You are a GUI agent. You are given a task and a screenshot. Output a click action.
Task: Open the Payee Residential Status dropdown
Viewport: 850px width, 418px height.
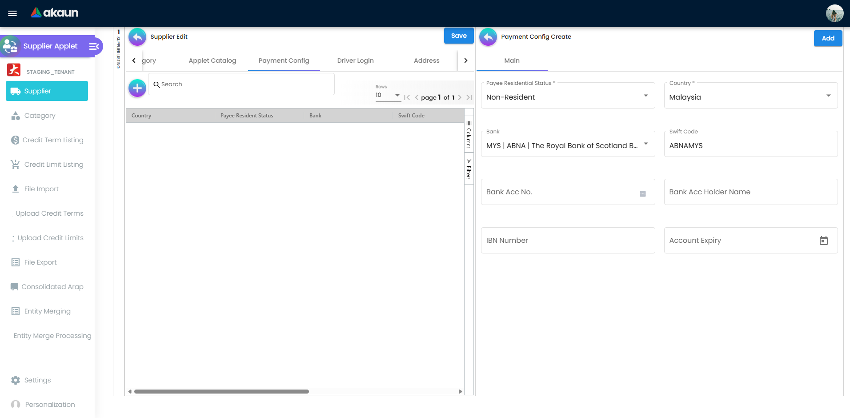tap(646, 95)
